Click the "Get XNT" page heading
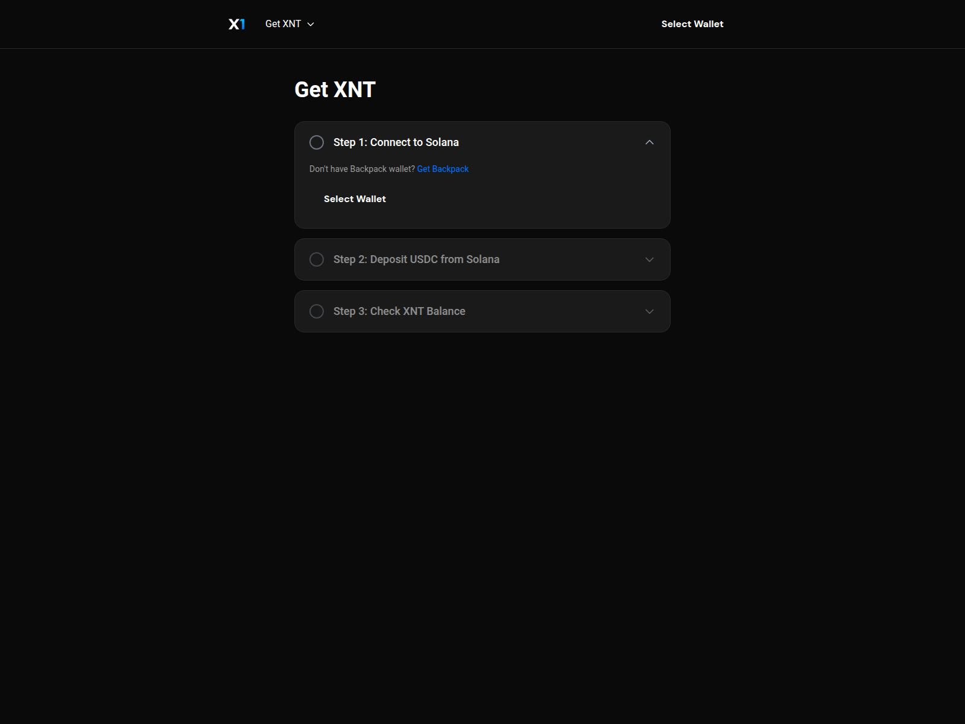This screenshot has width=965, height=724. [335, 90]
